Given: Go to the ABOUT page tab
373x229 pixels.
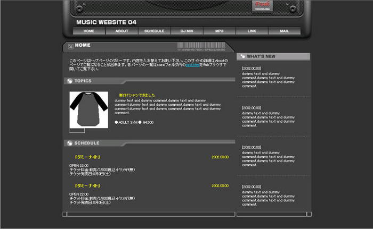Looking at the screenshot, I should (x=121, y=31).
